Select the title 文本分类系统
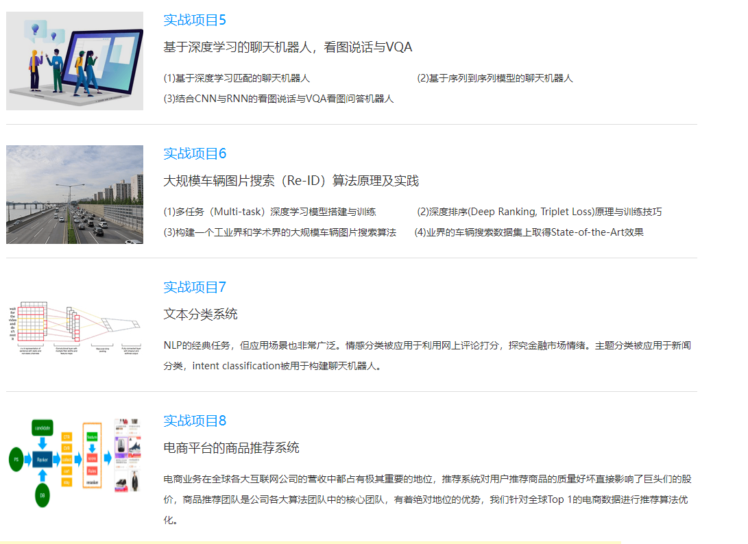The width and height of the screenshot is (748, 544). pyautogui.click(x=200, y=314)
